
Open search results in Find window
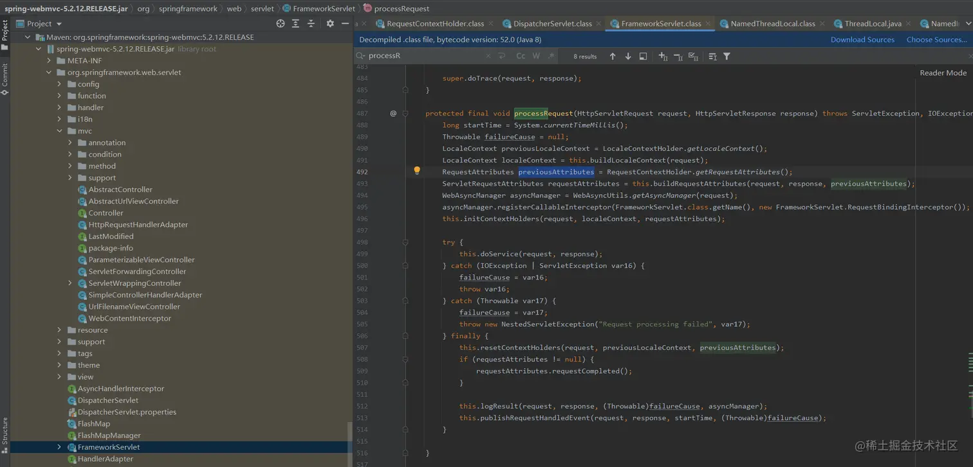[x=643, y=56]
